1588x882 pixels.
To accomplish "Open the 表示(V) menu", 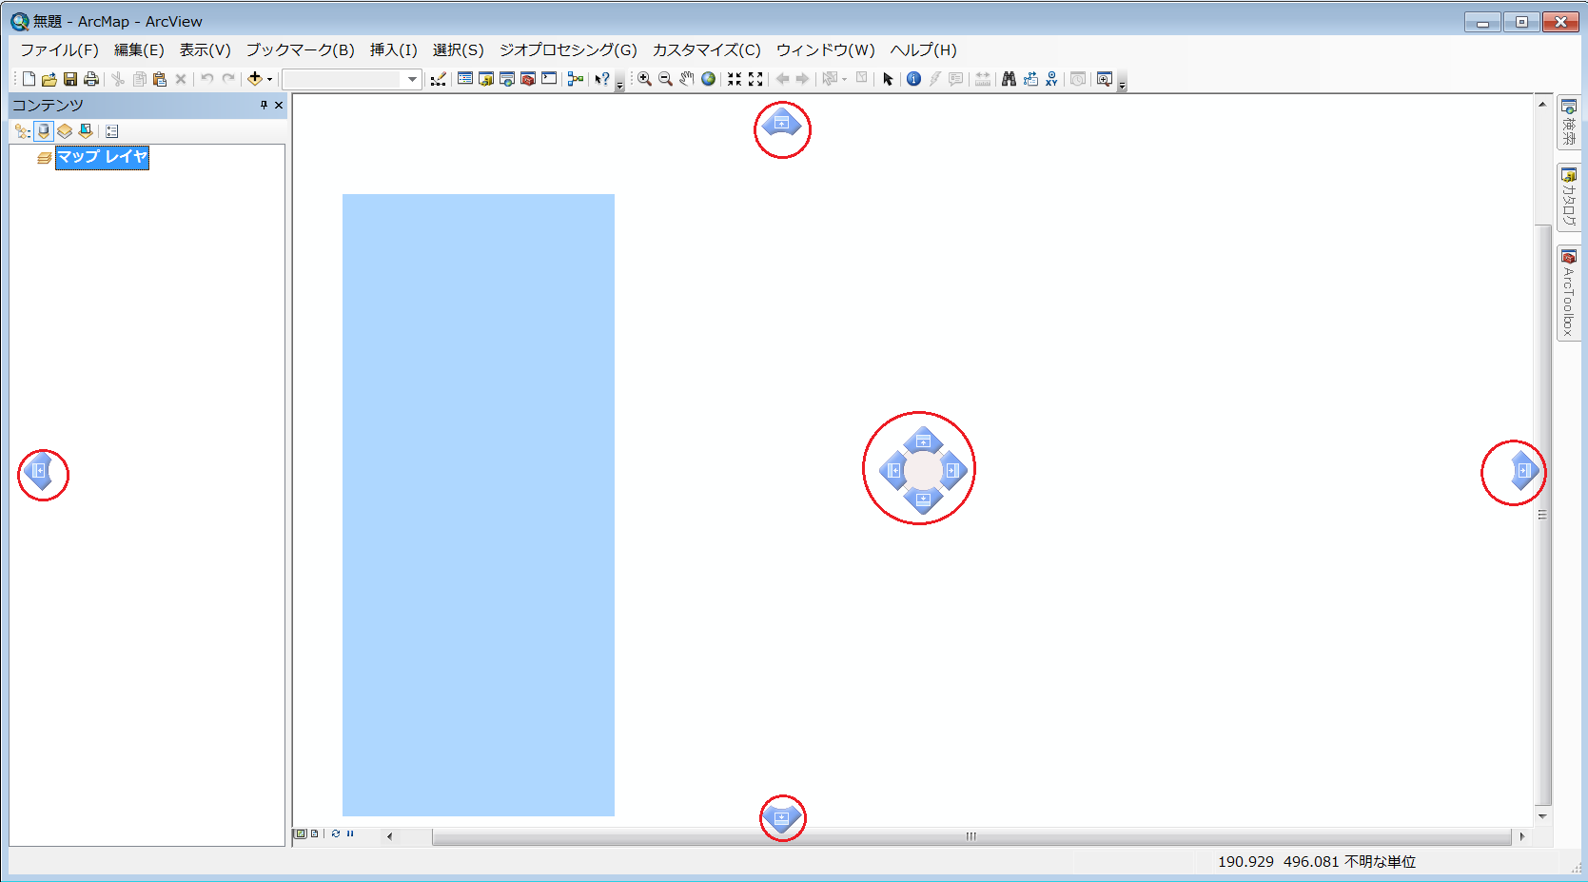I will 205,49.
